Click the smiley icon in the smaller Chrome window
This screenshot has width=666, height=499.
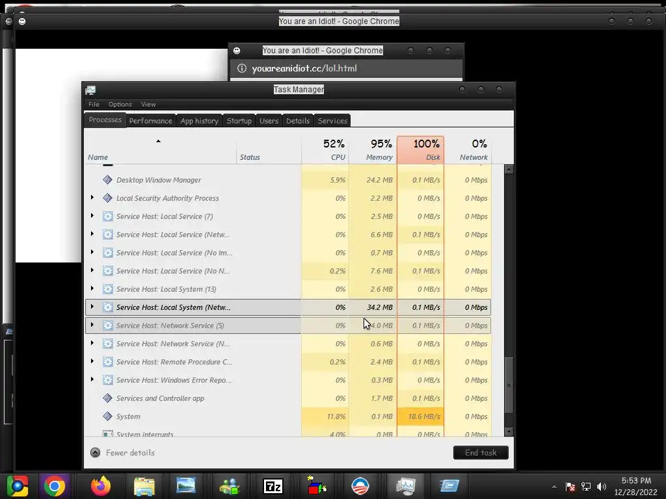point(237,51)
